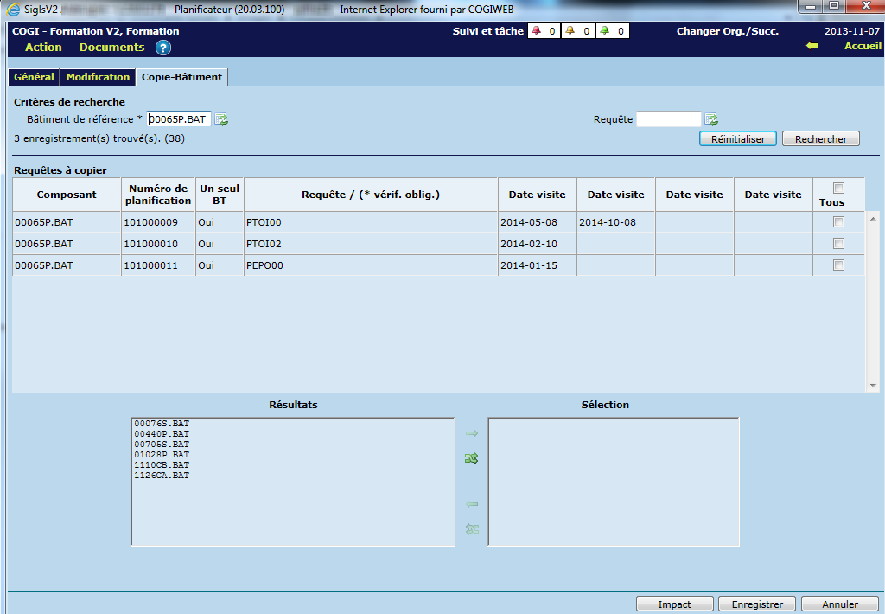Move all results to Sélection list
This screenshot has height=614, width=885.
point(471,459)
